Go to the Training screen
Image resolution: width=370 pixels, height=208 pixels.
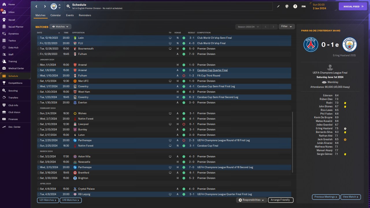click(x=12, y=62)
